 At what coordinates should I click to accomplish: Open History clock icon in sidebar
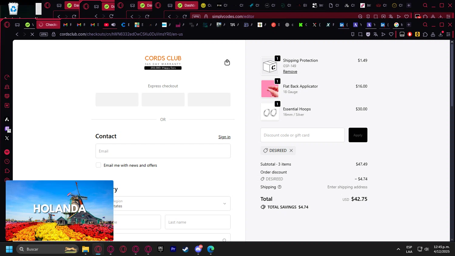[x=7, y=161]
